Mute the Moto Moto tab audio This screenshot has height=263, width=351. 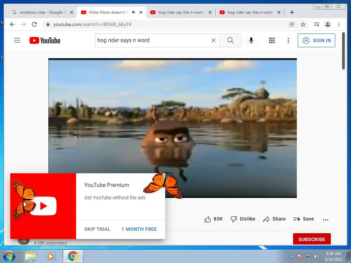[x=134, y=12]
